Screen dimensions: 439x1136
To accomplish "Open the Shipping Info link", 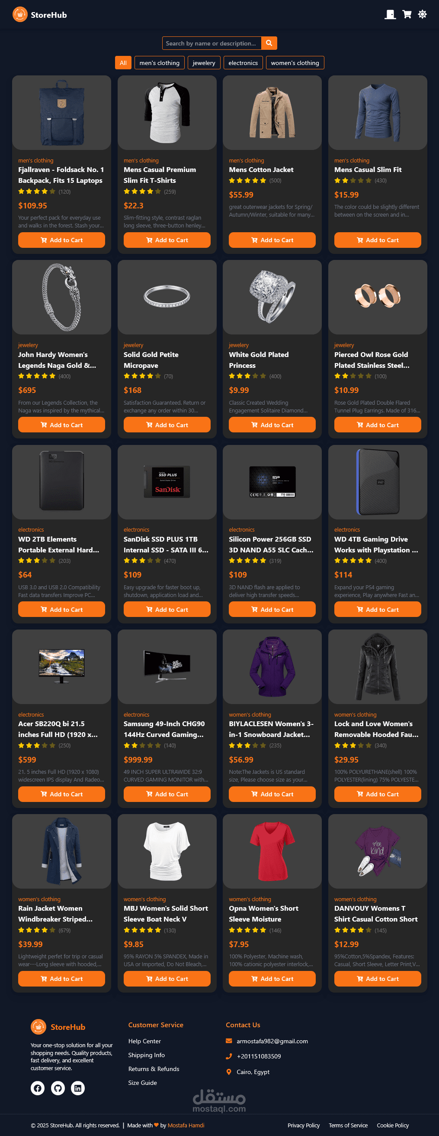I will coord(146,1055).
